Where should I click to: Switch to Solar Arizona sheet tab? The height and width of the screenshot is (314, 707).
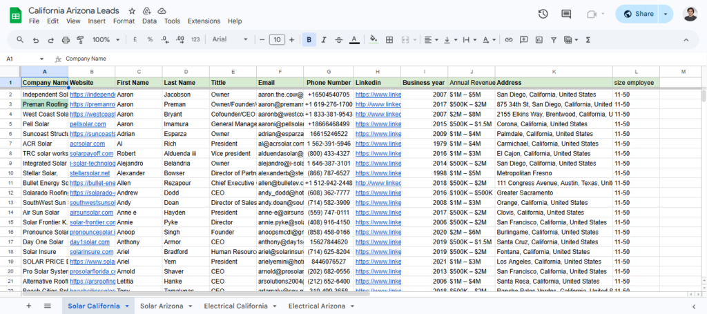(x=162, y=306)
